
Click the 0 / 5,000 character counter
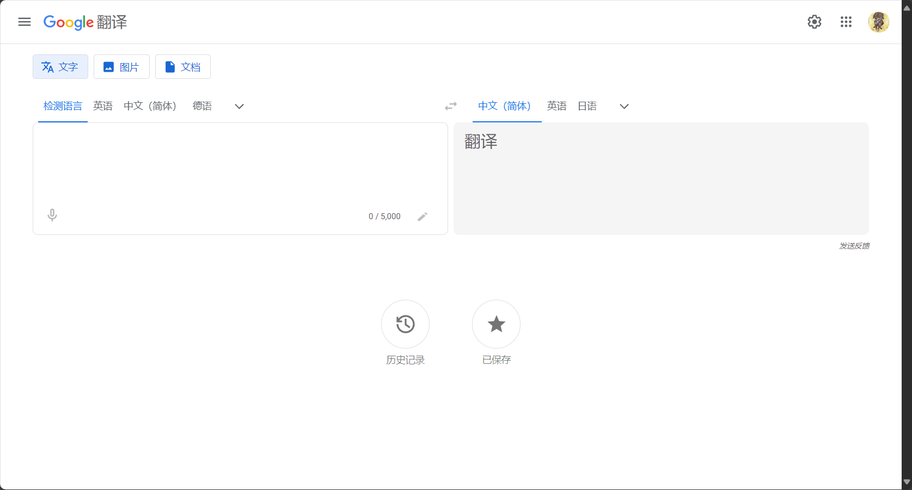pyautogui.click(x=384, y=216)
